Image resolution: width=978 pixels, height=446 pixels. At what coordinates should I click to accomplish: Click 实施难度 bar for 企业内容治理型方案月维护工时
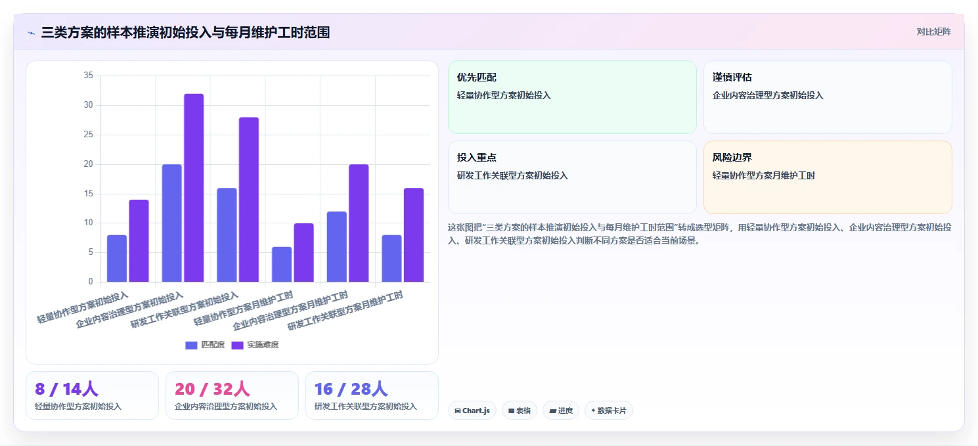pyautogui.click(x=359, y=223)
